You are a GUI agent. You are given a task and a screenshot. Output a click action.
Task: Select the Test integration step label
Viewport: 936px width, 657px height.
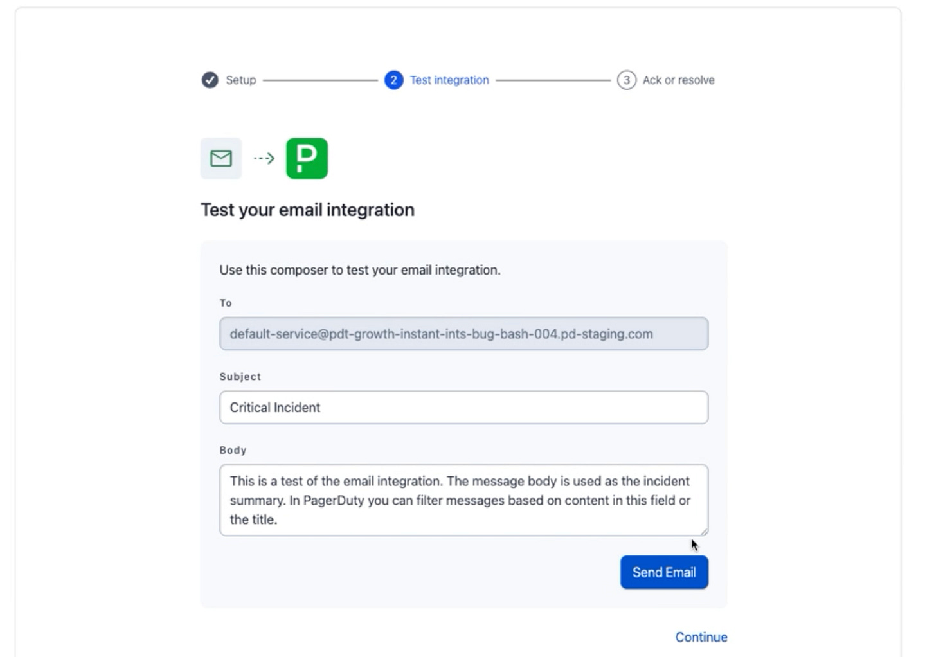coord(449,80)
